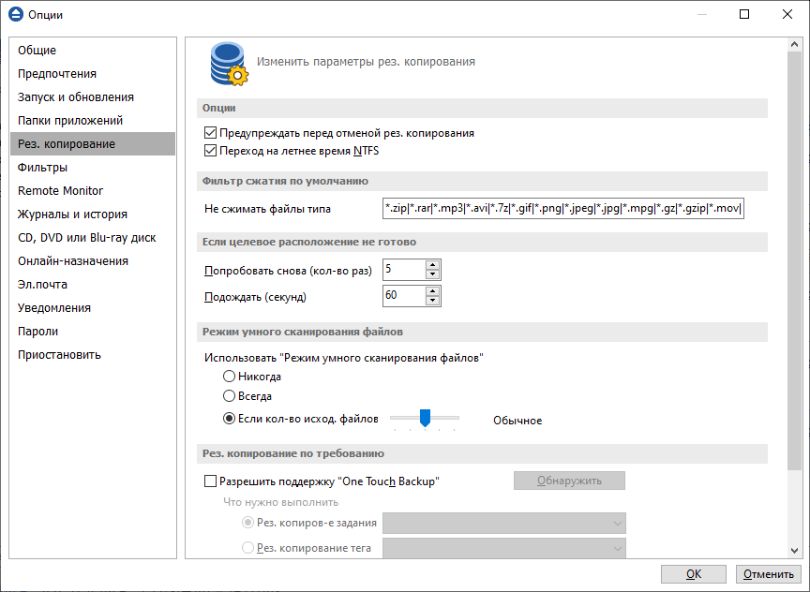Decrease wait seconds with down arrow
The height and width of the screenshot is (592, 810).
click(x=432, y=301)
